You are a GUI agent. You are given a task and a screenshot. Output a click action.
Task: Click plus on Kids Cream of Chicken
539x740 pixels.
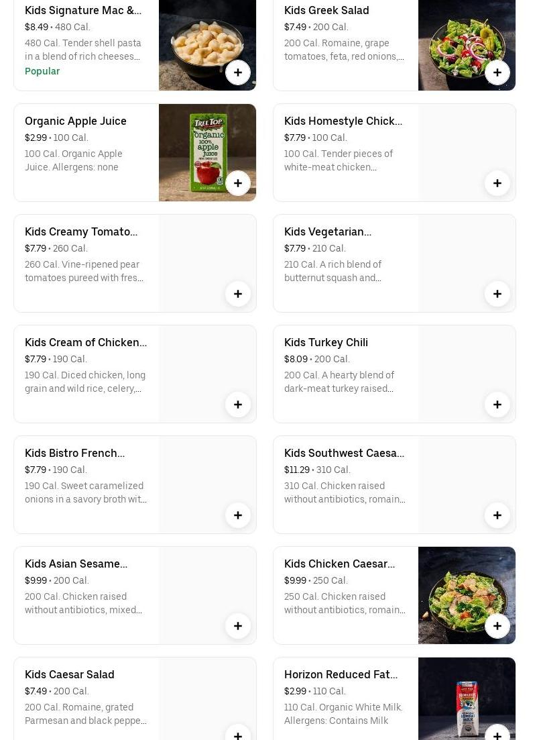tap(238, 405)
